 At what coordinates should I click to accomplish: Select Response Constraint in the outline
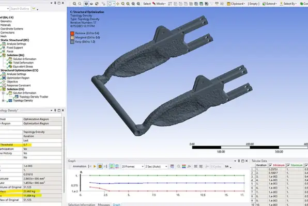[x=19, y=86]
